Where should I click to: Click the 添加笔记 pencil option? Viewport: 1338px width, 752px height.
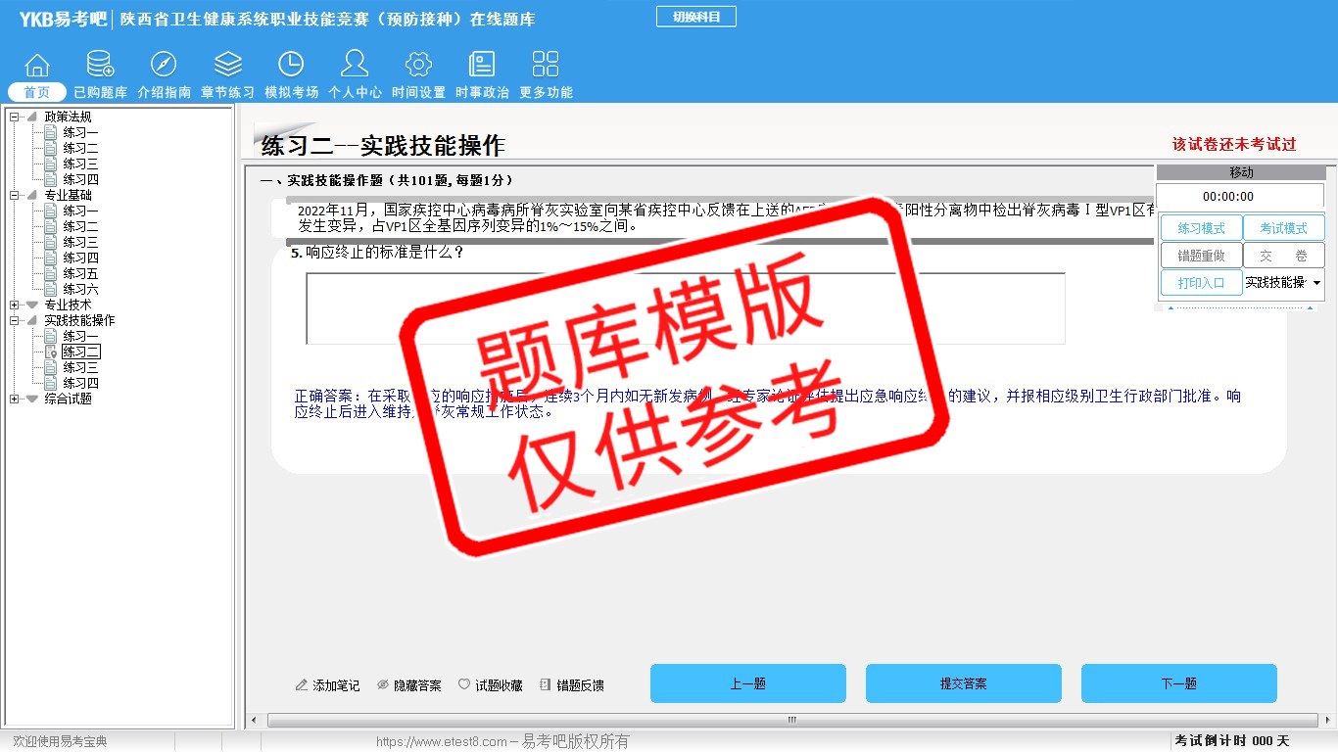(x=327, y=685)
